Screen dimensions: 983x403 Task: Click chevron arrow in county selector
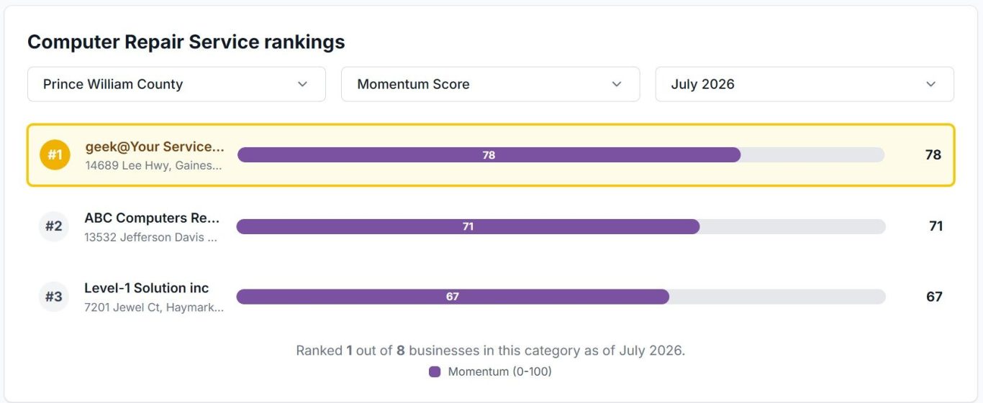302,84
